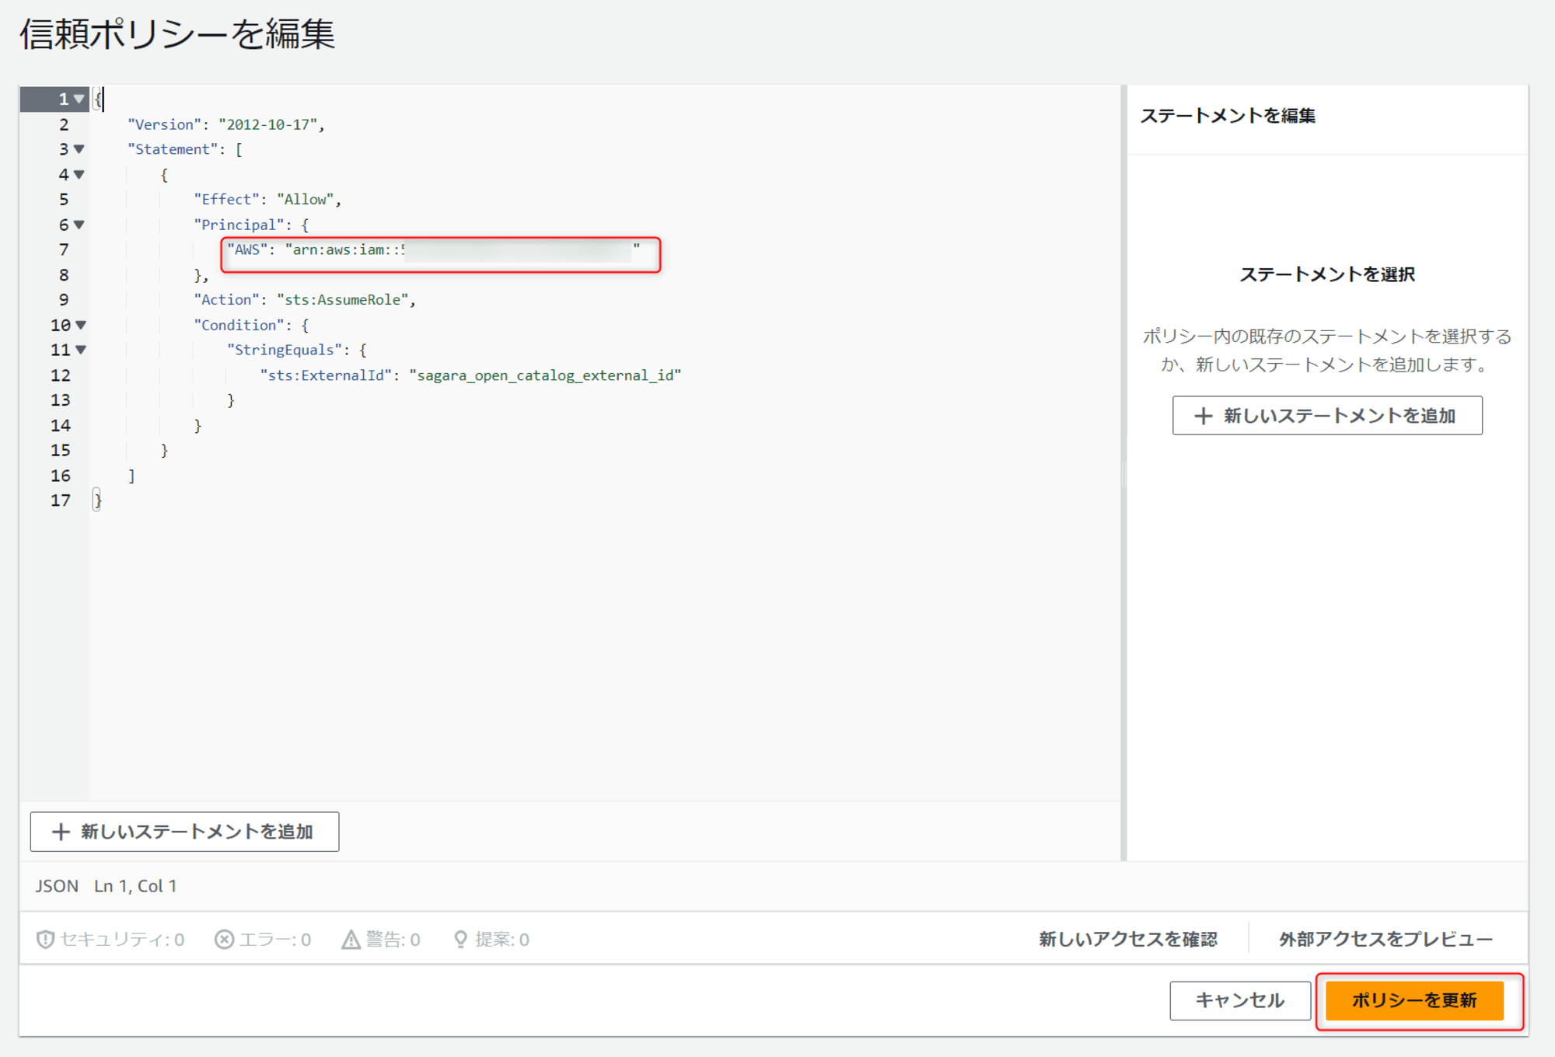
Task: Click the ポリシーを更新 button
Action: [1414, 1000]
